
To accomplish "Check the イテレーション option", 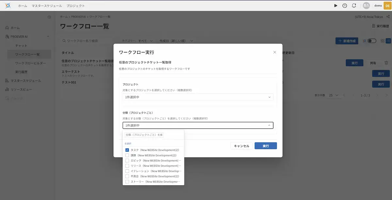I will coord(127,171).
